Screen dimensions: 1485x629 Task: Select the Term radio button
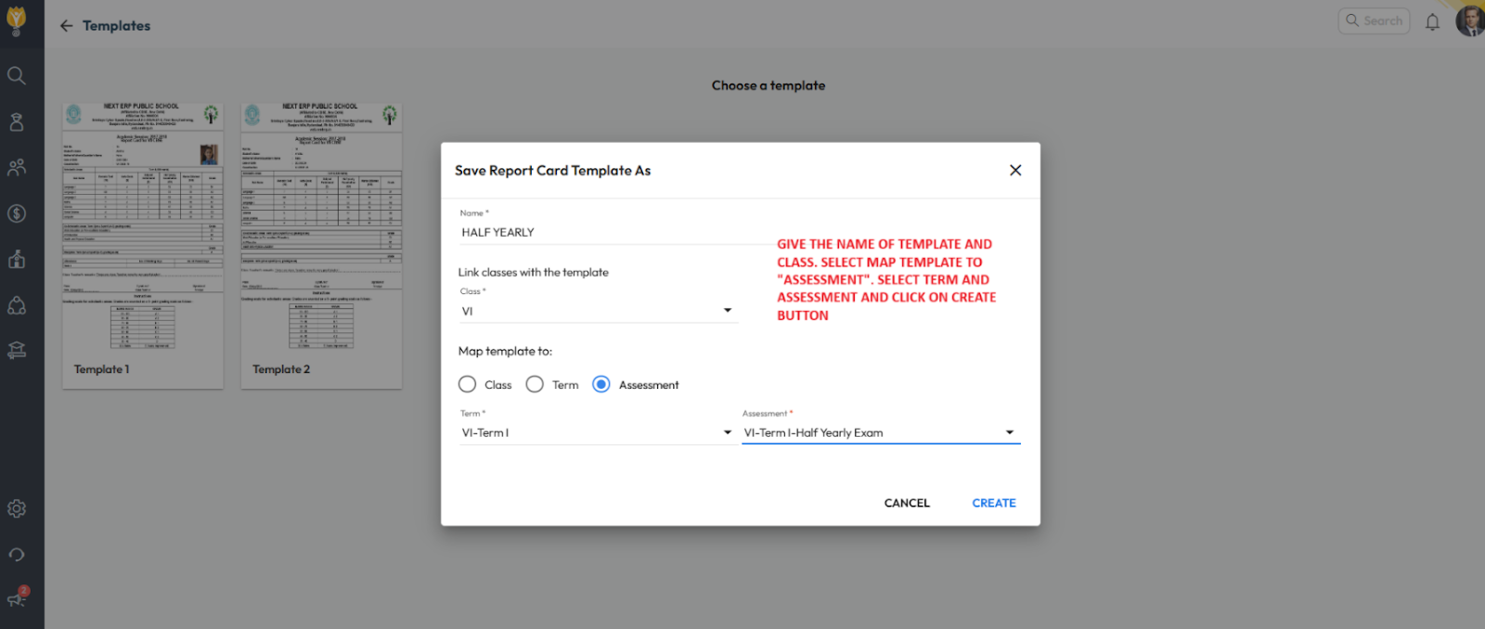pyautogui.click(x=535, y=384)
